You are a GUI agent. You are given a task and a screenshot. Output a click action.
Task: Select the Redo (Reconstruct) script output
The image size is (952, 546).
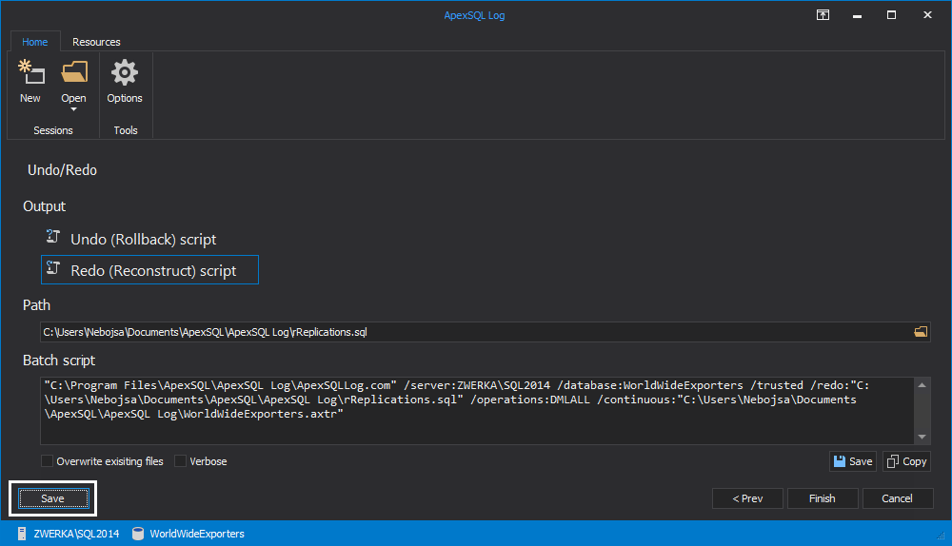click(149, 270)
